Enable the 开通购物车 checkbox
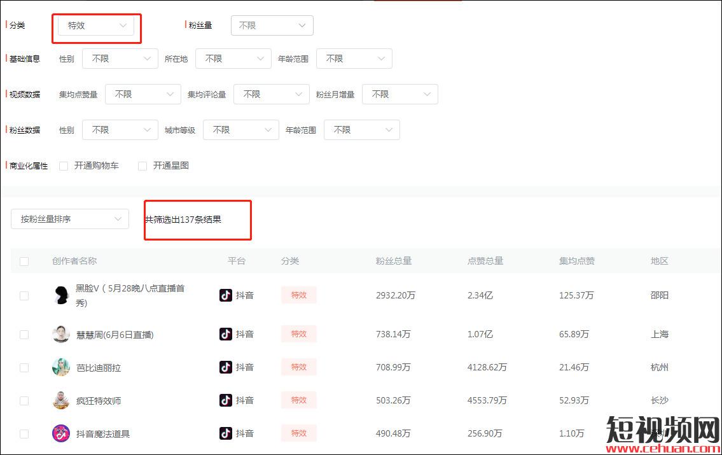 click(64, 166)
